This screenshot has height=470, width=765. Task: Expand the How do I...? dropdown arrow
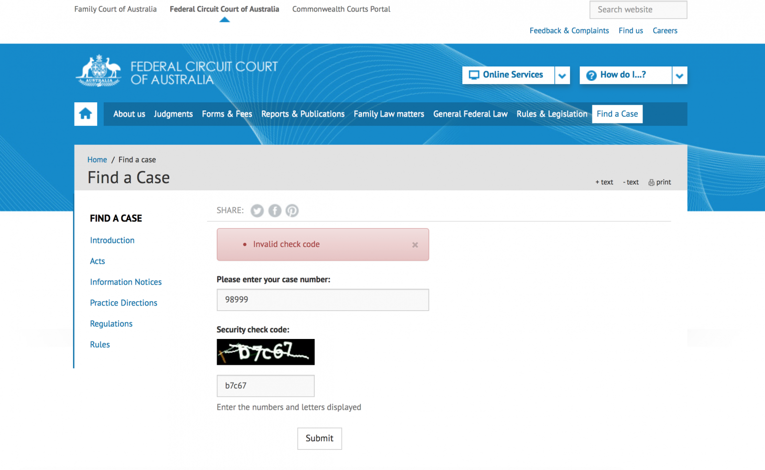pyautogui.click(x=679, y=76)
